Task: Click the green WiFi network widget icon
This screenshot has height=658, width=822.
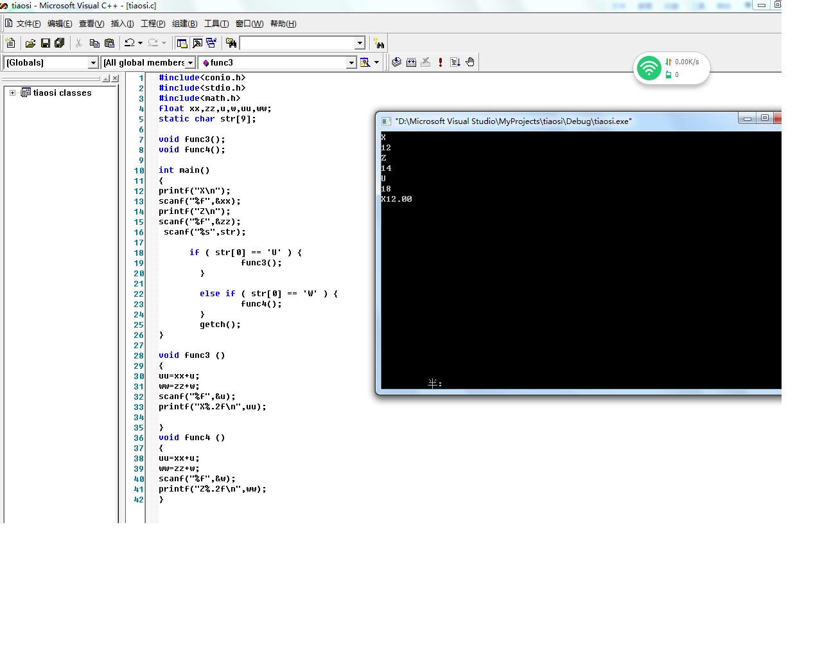Action: pos(649,68)
